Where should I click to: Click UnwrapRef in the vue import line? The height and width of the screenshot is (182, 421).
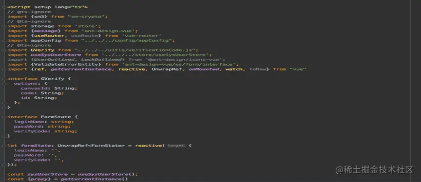pyautogui.click(x=167, y=69)
